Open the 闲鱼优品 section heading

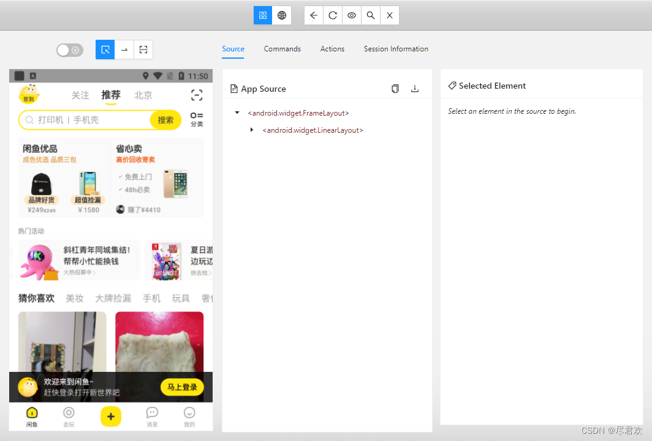(40, 149)
